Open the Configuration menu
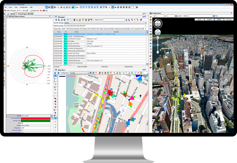237x163 pixels. (24, 7)
